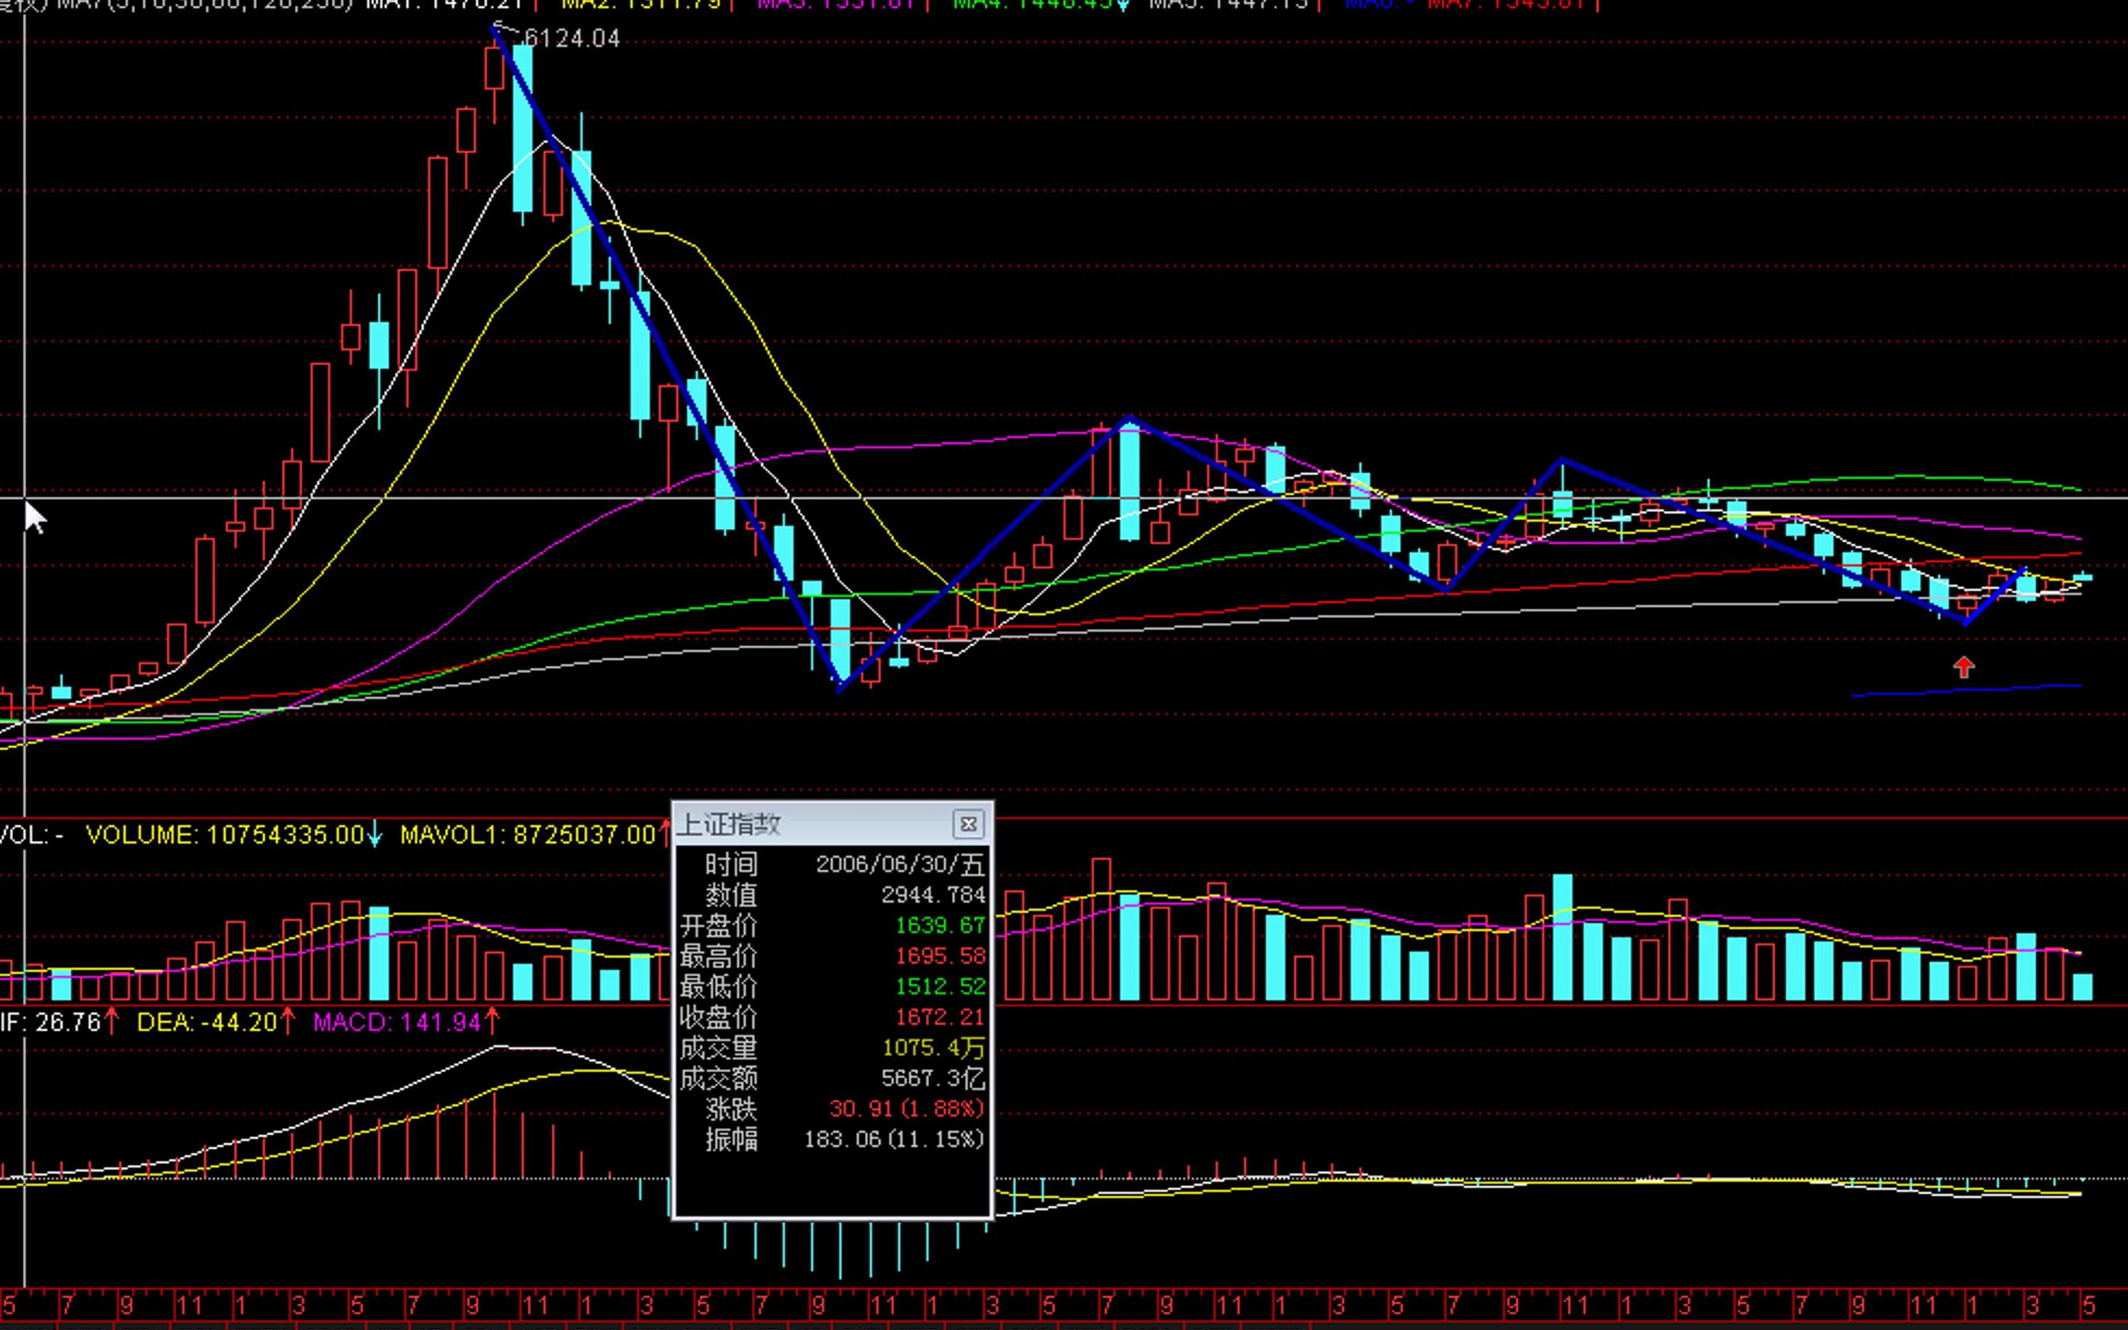The image size is (2128, 1330).
Task: Click the 收盘价 value 1672.21
Action: point(940,1018)
